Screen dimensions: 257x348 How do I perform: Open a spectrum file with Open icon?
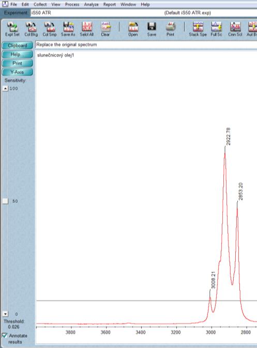(133, 29)
